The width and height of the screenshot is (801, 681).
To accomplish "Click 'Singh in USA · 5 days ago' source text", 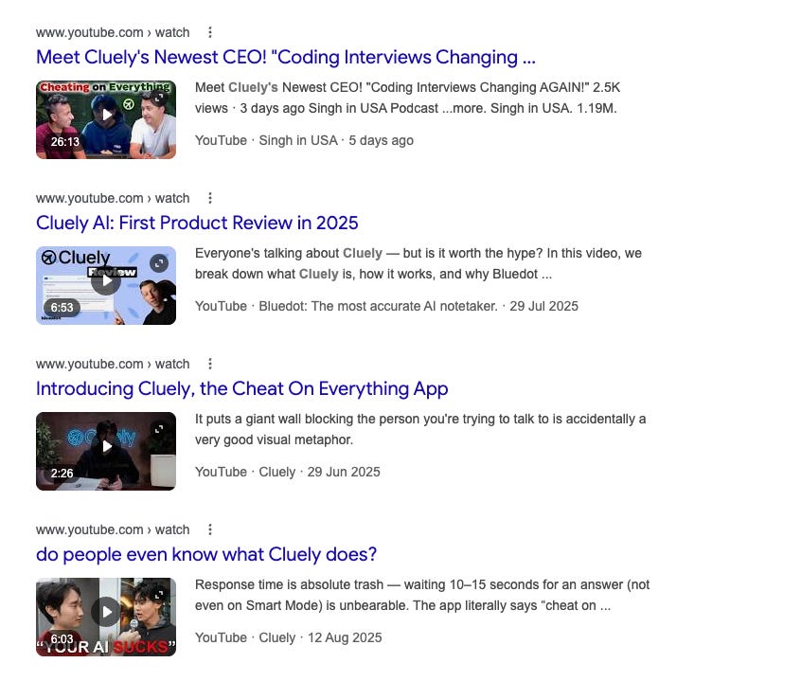I will (x=336, y=140).
